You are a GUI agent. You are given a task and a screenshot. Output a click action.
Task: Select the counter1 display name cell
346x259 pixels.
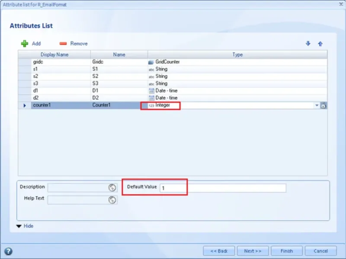point(61,105)
